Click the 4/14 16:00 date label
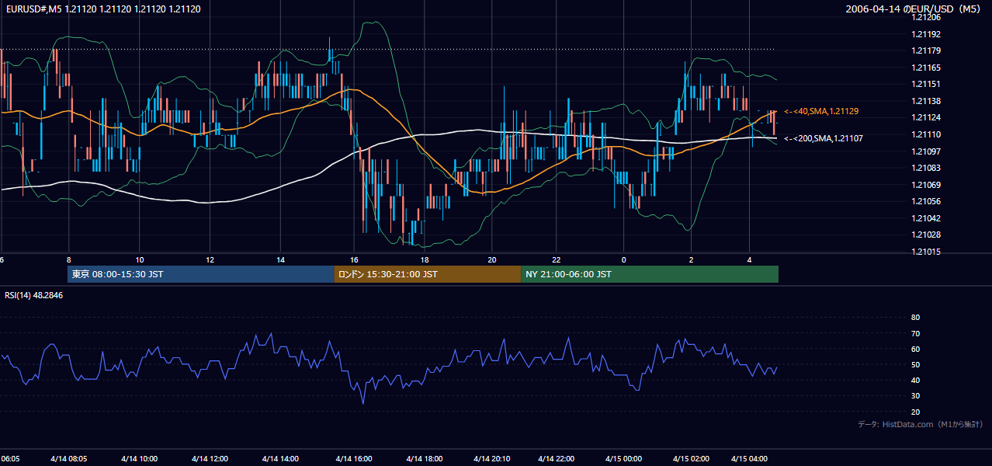Image resolution: width=992 pixels, height=466 pixels. 355,459
